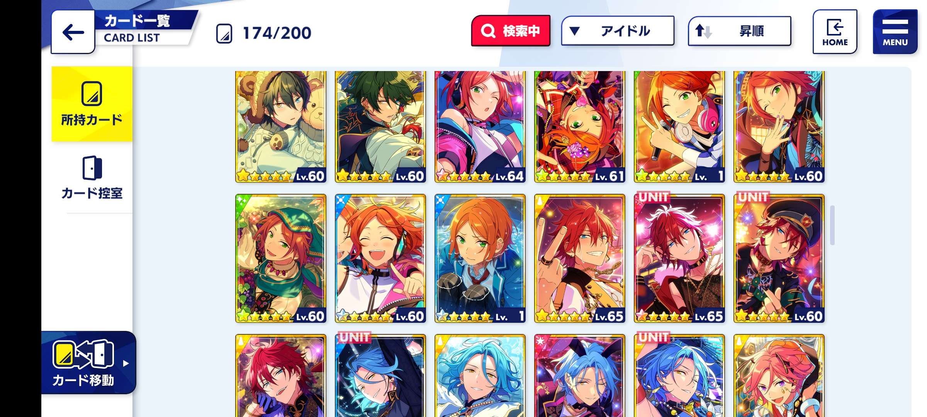Image resolution: width=927 pixels, height=417 pixels.
Task: Click the card count icon beside 174/200
Action: 224,34
